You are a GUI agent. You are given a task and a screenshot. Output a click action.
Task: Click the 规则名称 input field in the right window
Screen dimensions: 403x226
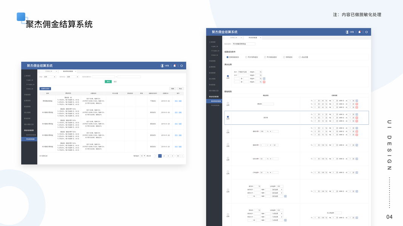pos(244,44)
